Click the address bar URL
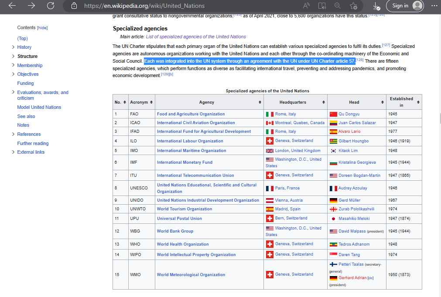This screenshot has width=441, height=297. point(144,6)
